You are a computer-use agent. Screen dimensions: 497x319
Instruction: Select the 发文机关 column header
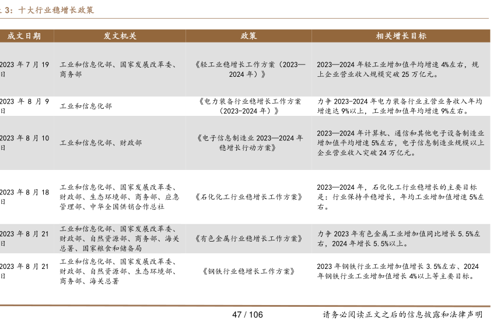(120, 36)
